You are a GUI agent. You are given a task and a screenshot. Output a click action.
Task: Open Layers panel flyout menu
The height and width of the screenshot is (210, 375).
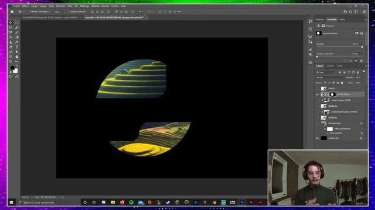tap(366, 66)
